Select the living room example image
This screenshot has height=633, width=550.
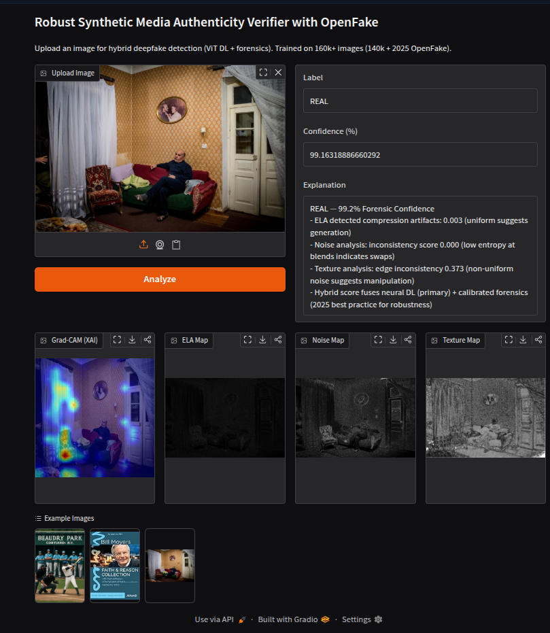click(x=169, y=566)
